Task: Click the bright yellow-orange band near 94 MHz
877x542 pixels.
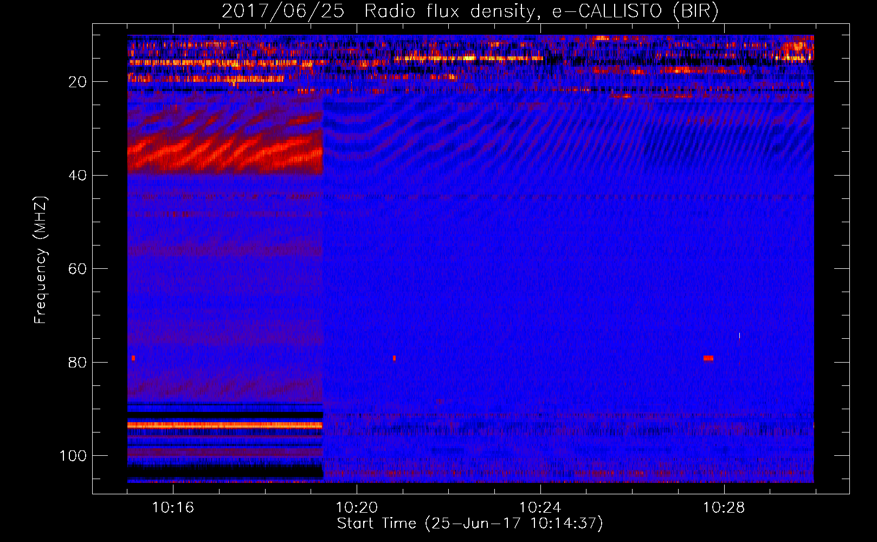Action: pyautogui.click(x=225, y=425)
